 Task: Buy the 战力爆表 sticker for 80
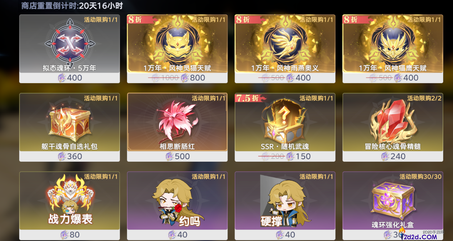[70, 235]
